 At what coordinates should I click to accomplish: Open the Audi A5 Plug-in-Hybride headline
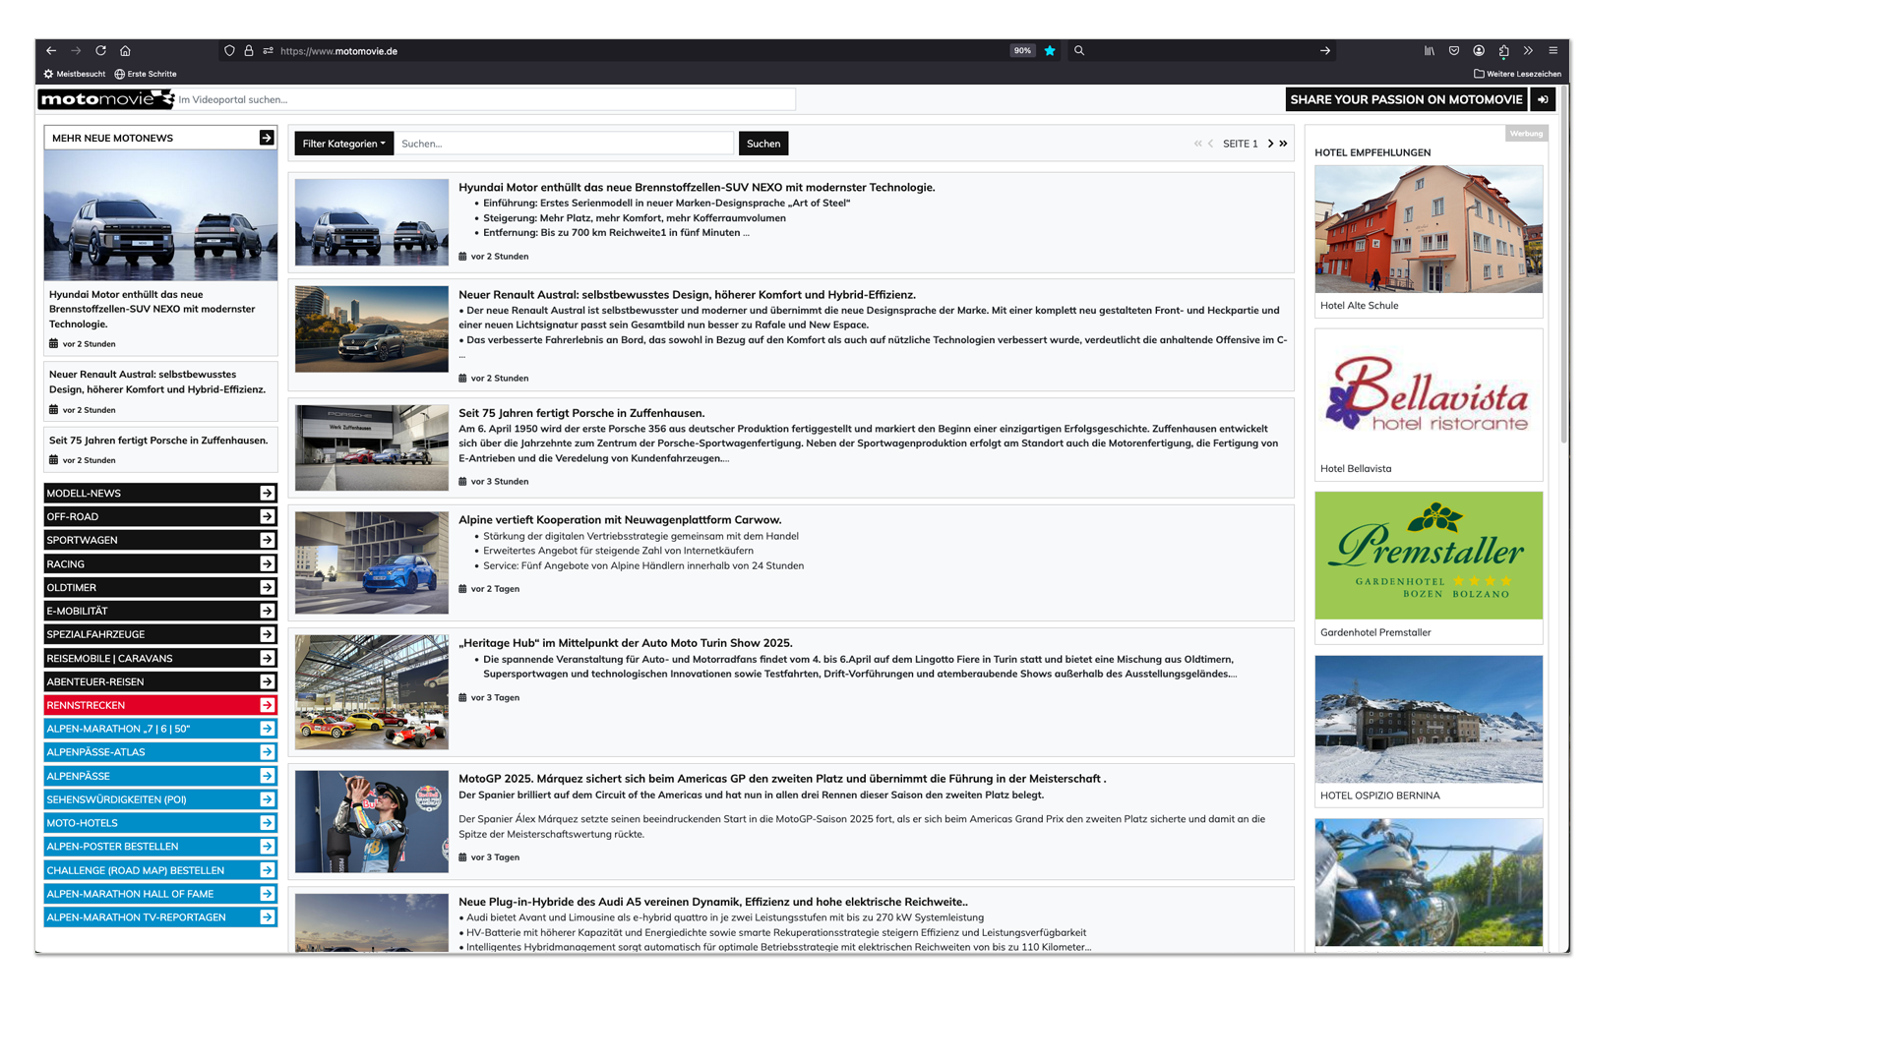713,901
